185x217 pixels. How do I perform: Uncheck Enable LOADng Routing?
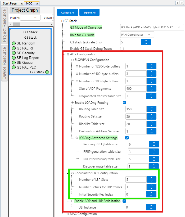coord(125,102)
